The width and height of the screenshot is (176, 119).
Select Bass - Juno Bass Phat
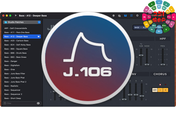(14, 78)
